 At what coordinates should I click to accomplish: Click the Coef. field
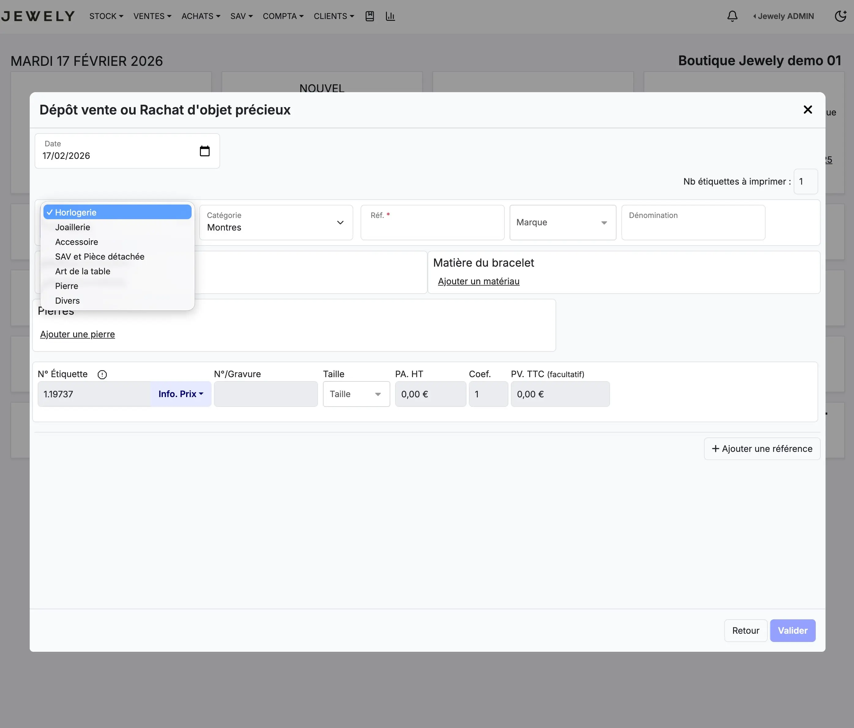[488, 394]
